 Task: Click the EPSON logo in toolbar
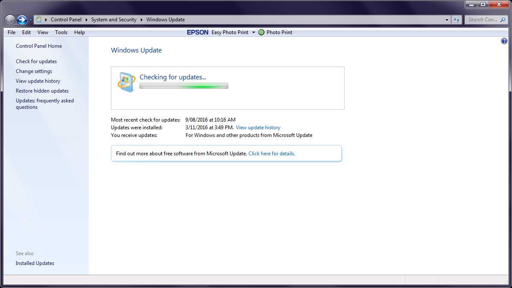[198, 32]
